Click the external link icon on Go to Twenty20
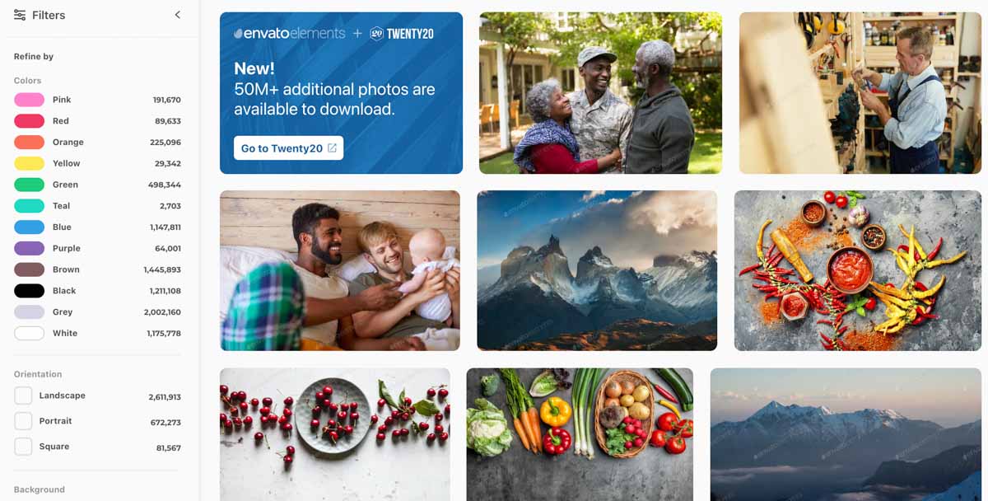 coord(332,148)
